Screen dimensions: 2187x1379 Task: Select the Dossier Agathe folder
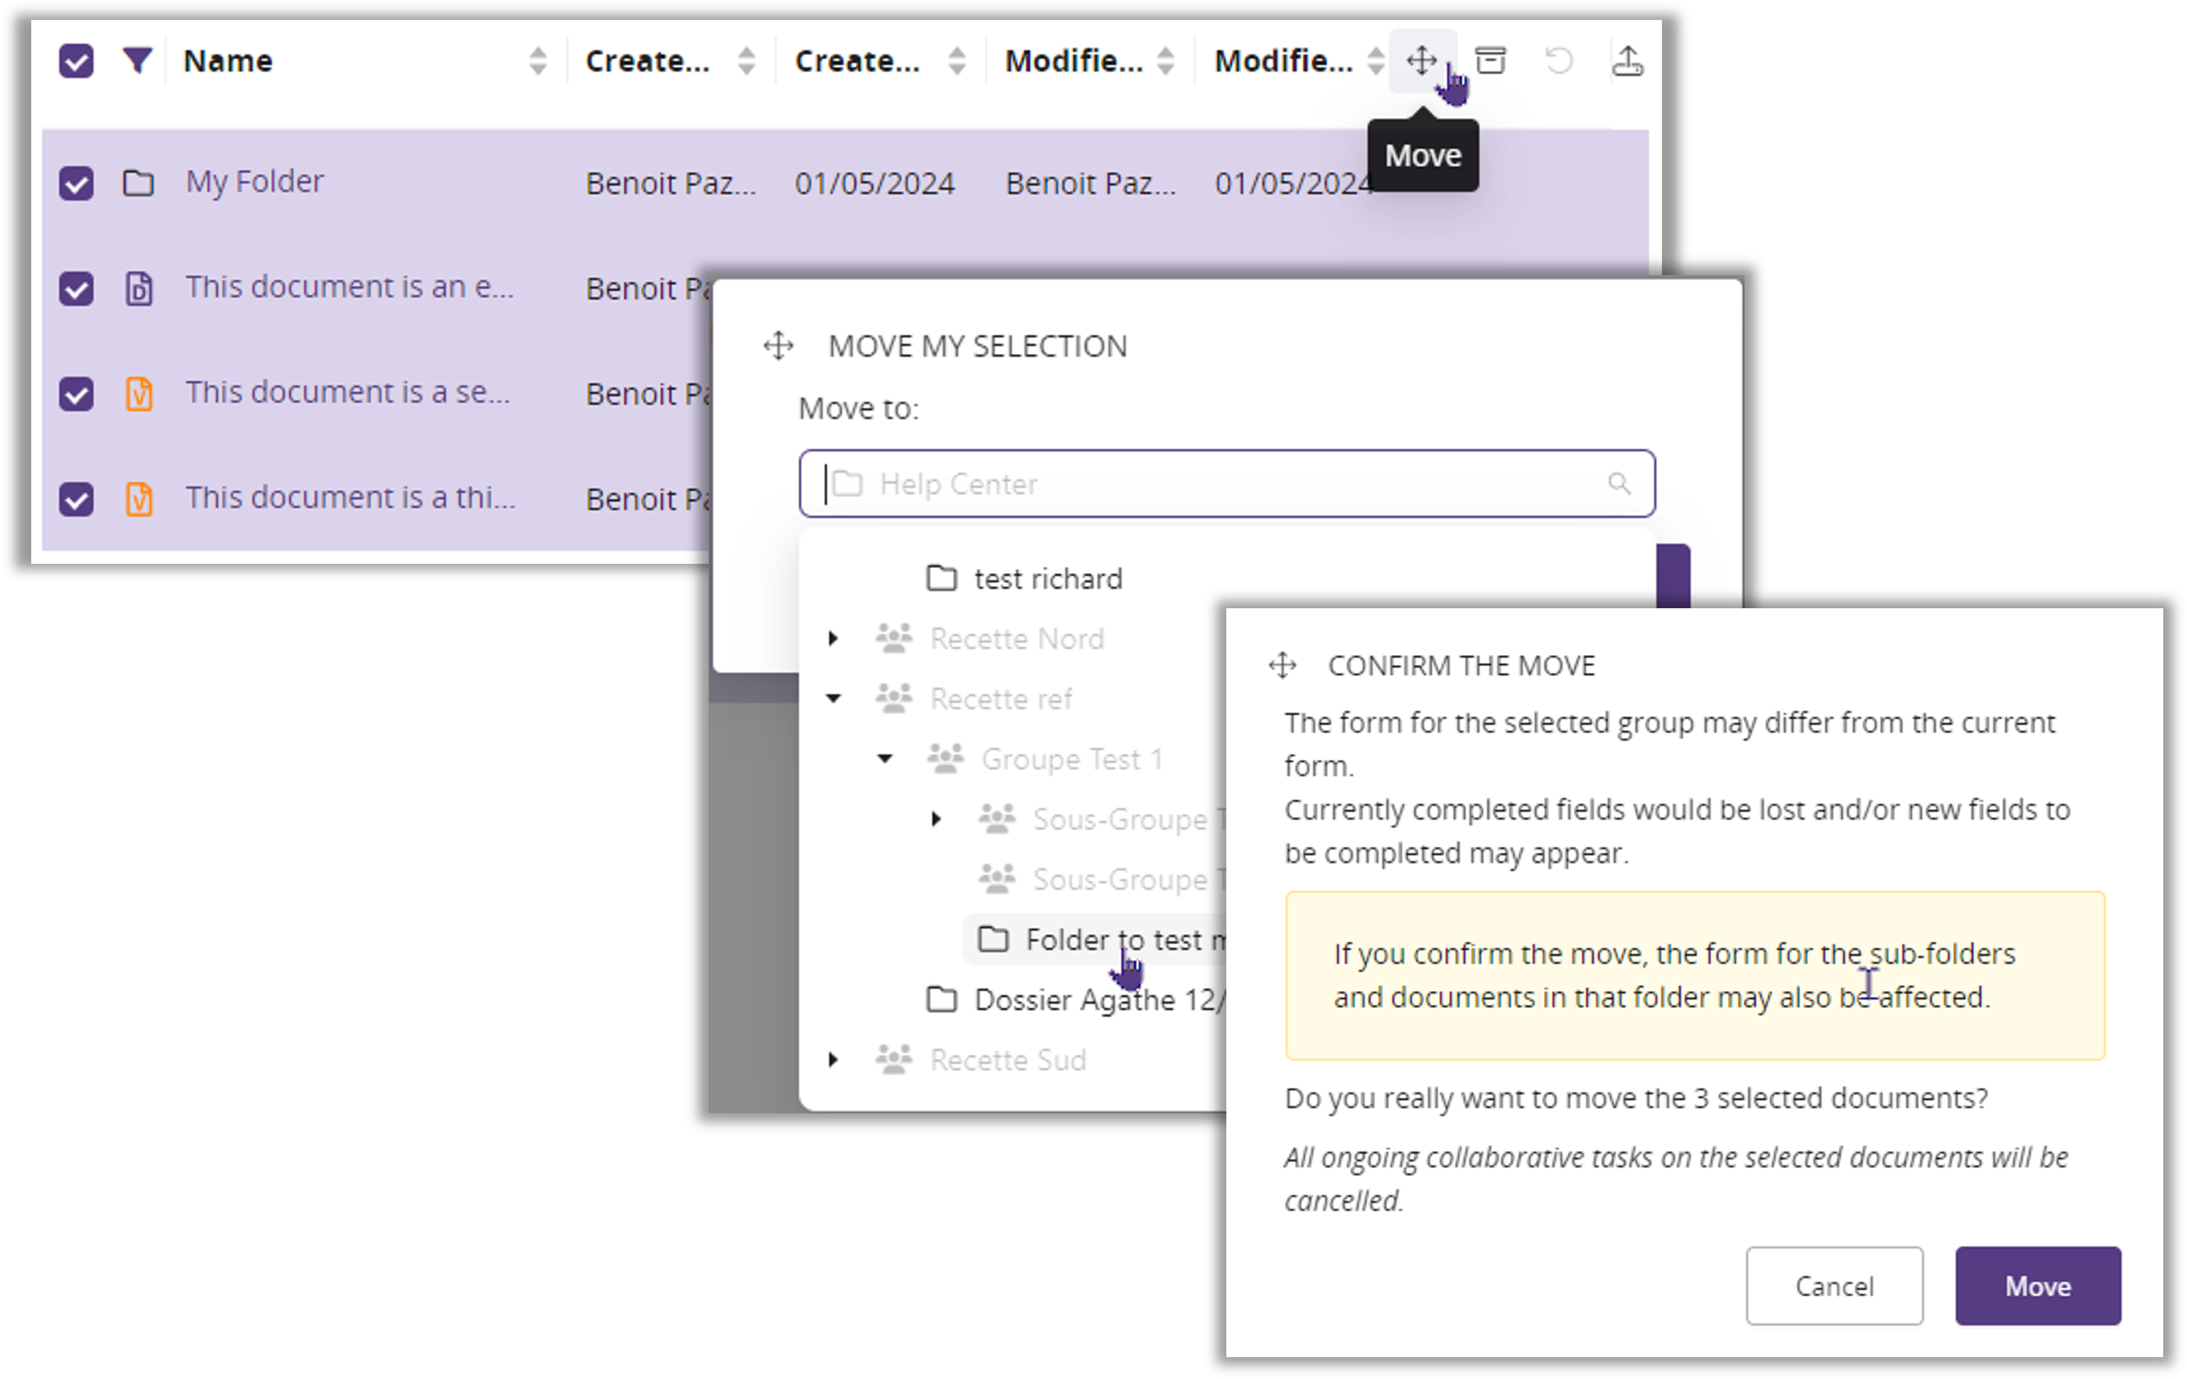1081,1000
